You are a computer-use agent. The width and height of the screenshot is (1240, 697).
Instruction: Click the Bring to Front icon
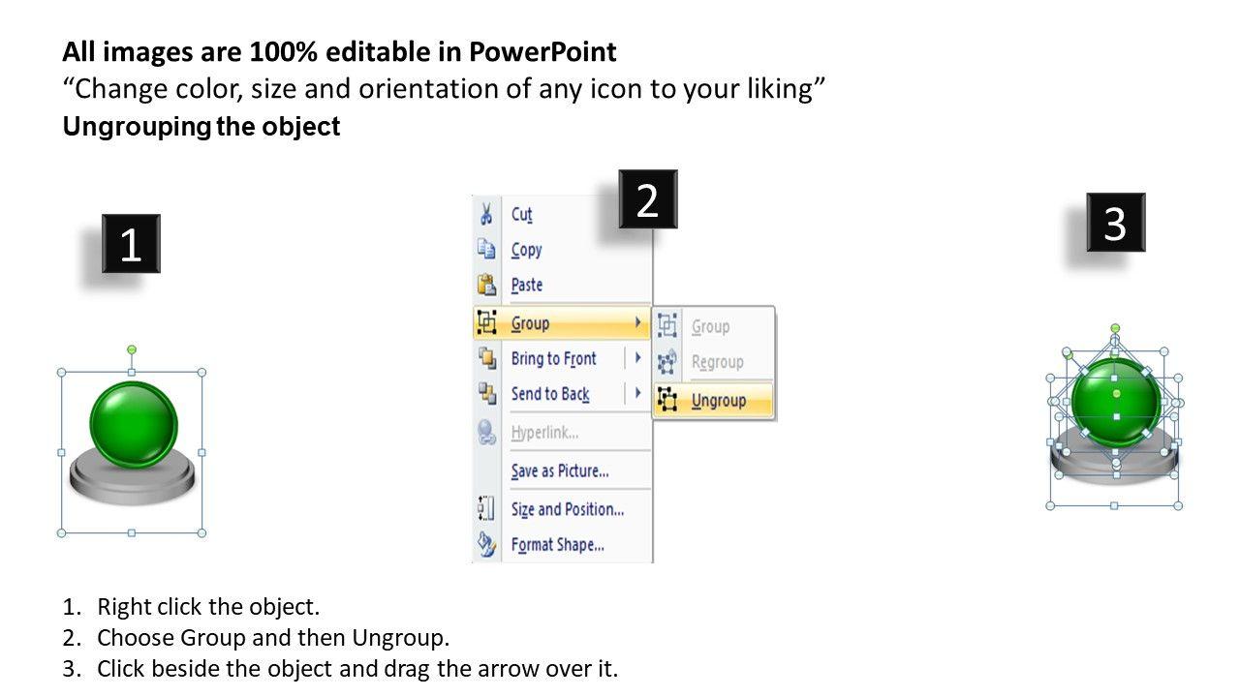tap(486, 358)
